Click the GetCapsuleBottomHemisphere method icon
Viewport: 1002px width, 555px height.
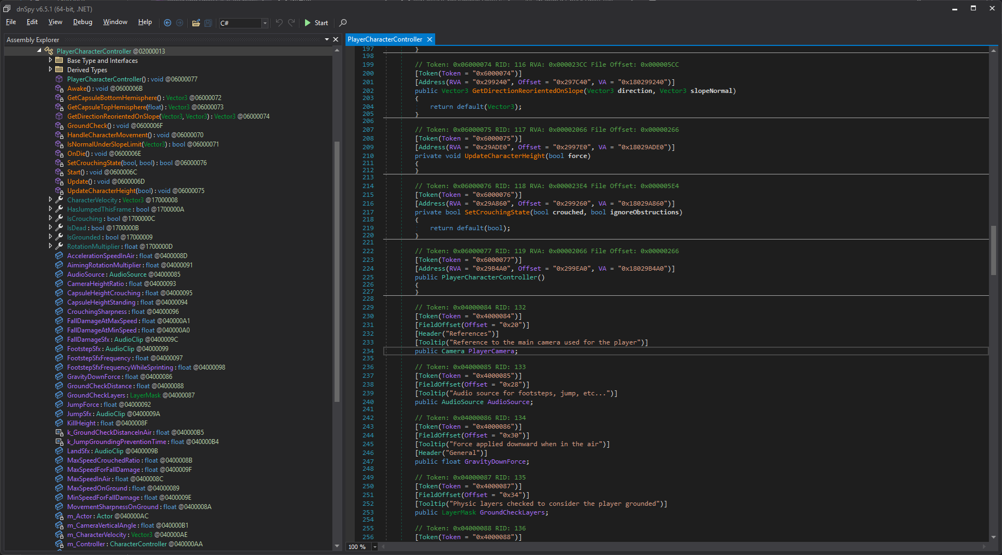tap(59, 98)
